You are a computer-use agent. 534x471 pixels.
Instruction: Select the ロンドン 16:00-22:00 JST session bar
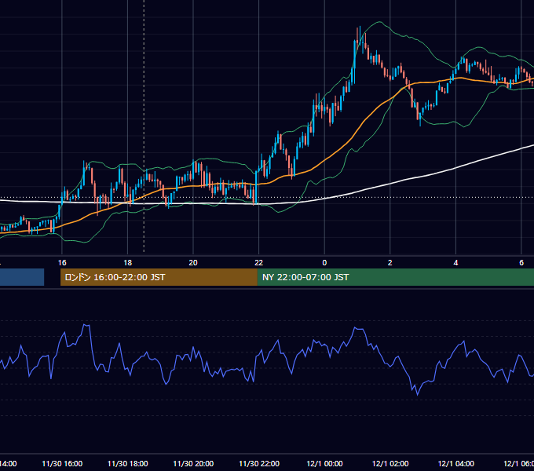pyautogui.click(x=159, y=277)
